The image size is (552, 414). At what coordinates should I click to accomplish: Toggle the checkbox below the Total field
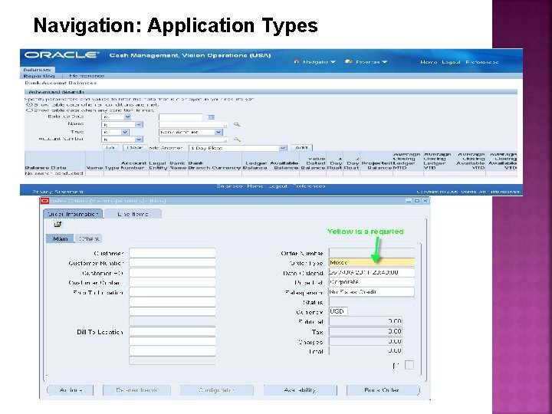coord(409,365)
